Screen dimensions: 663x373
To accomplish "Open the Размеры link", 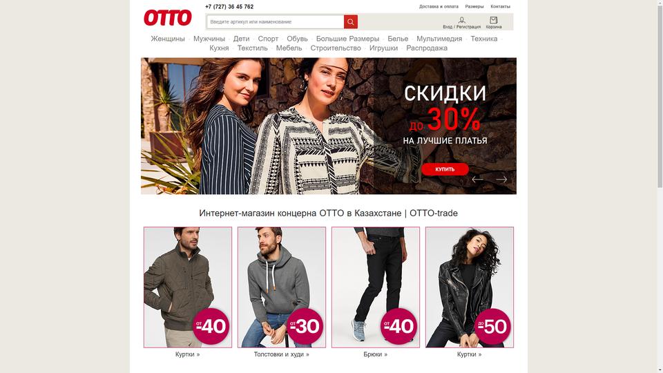I will 474,6.
